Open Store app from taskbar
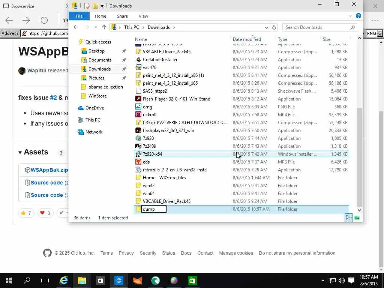Screen dimensions: 384x288 coord(100,280)
